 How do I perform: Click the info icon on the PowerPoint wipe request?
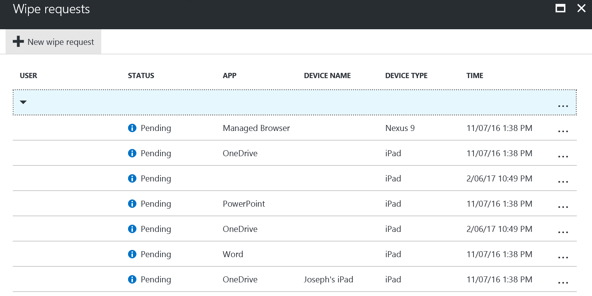click(132, 203)
